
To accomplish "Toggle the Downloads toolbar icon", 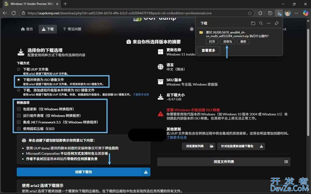I will pos(279,13).
